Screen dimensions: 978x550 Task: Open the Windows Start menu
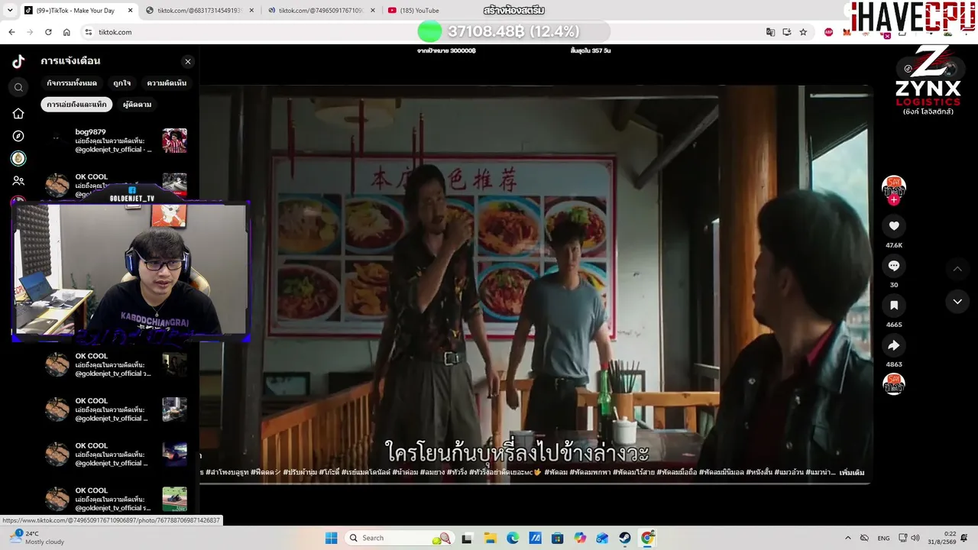[x=331, y=538]
